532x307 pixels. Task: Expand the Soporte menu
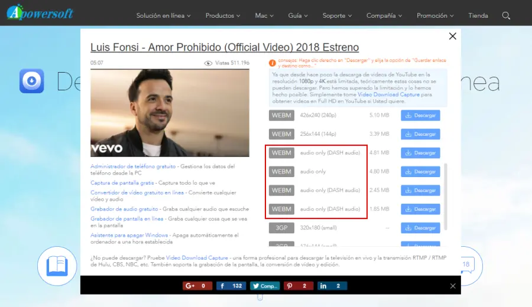(x=338, y=15)
